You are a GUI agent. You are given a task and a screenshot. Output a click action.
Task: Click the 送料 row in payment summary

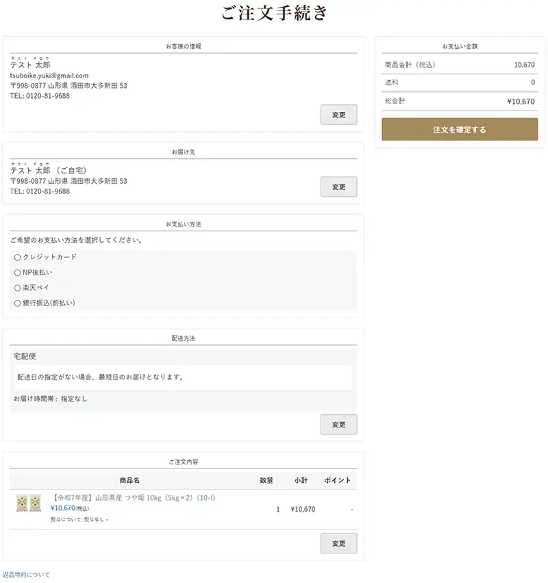tap(460, 82)
